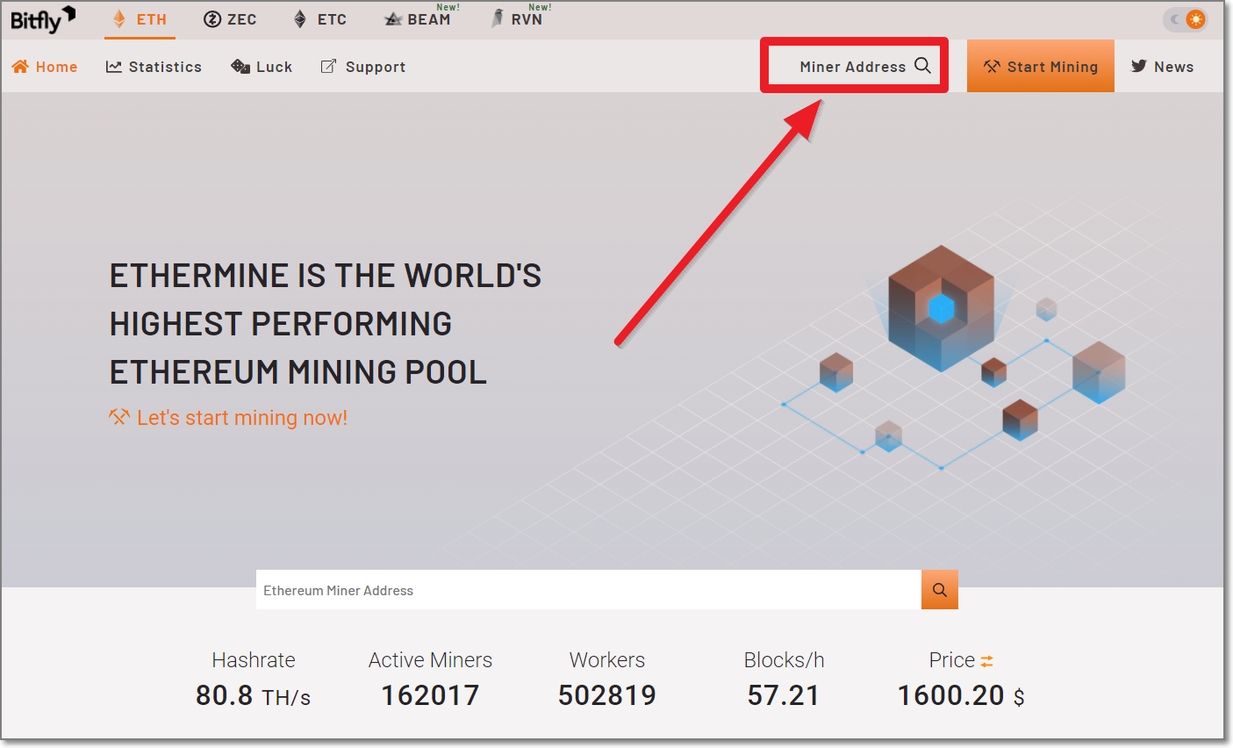Open the News Twitter link
The width and height of the screenshot is (1233, 748).
1162,67
